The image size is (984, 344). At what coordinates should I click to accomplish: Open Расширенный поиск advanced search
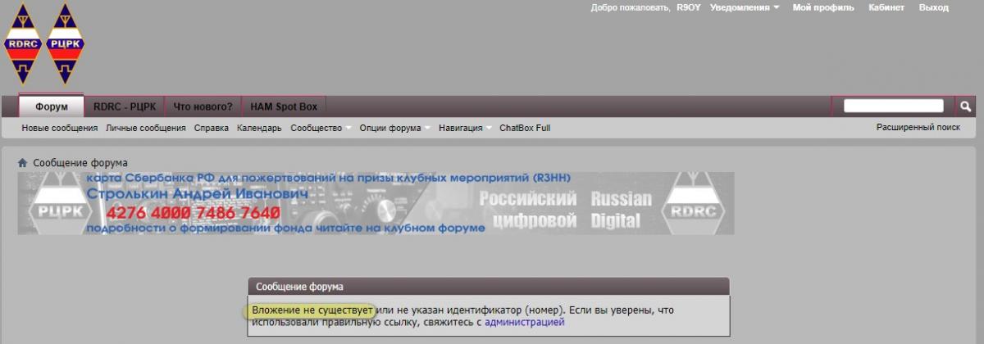918,128
